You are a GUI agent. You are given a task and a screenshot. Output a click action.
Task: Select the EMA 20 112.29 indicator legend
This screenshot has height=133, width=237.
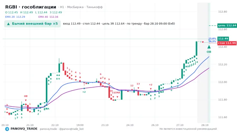coord(15,17)
